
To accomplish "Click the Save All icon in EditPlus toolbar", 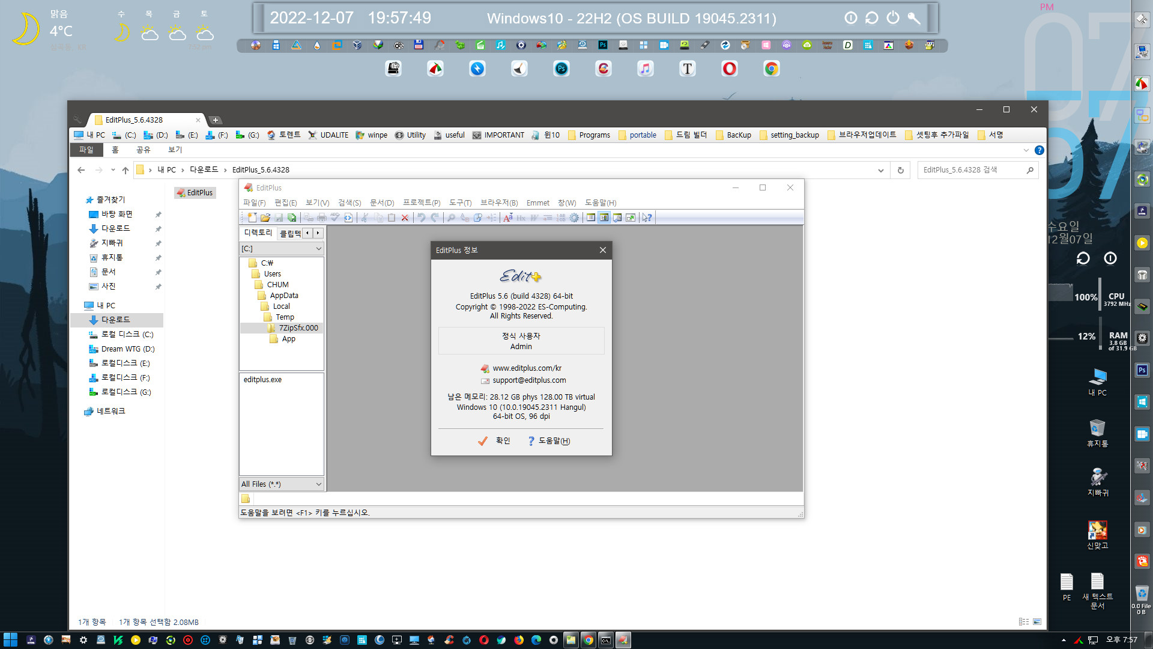I will (x=292, y=218).
